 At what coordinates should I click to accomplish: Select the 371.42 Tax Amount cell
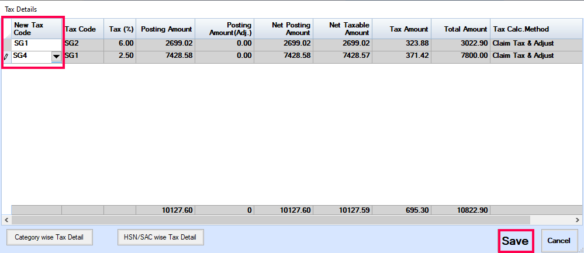pos(402,56)
